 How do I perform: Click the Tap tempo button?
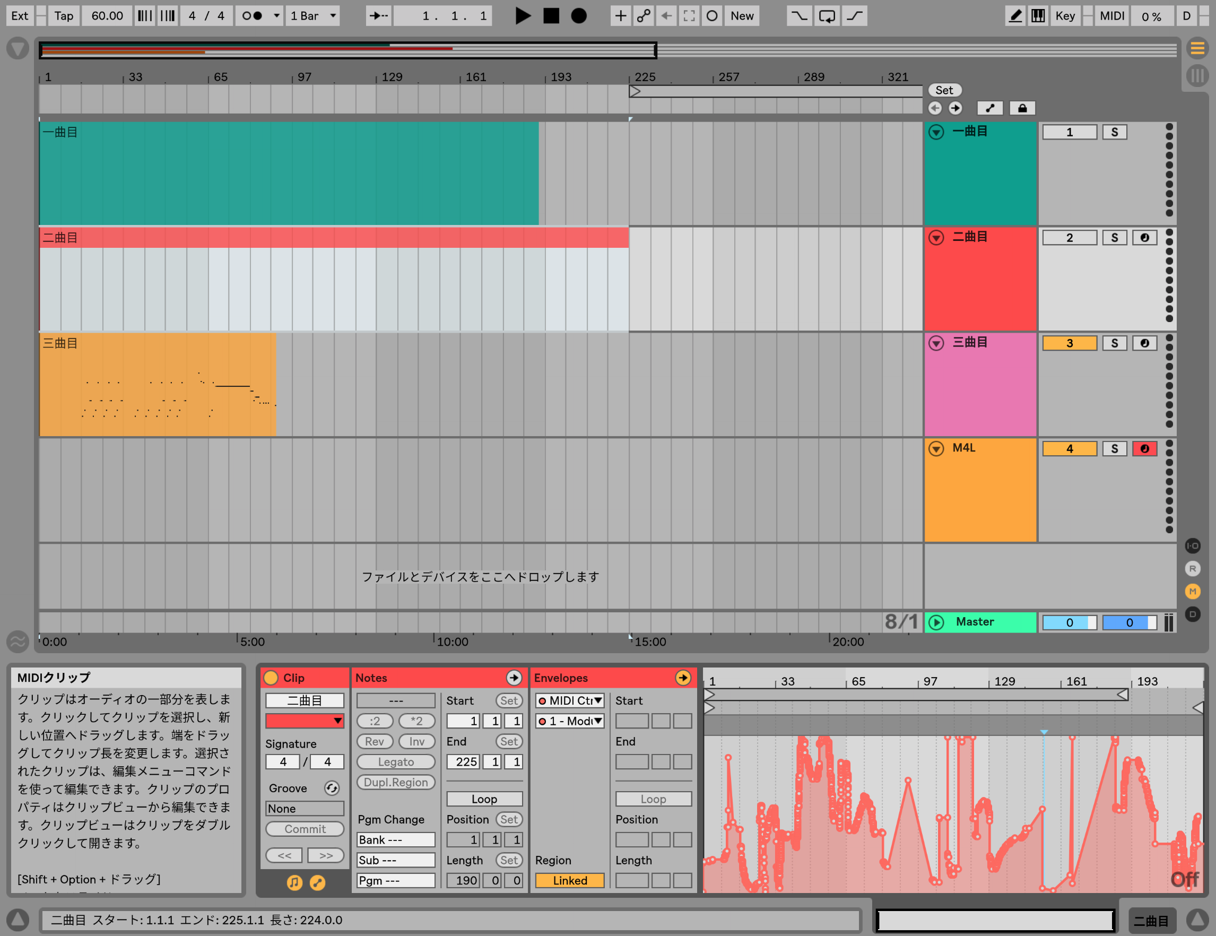pyautogui.click(x=64, y=16)
